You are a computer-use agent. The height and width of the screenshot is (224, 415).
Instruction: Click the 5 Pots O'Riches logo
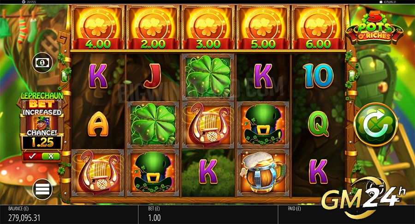coord(374,27)
